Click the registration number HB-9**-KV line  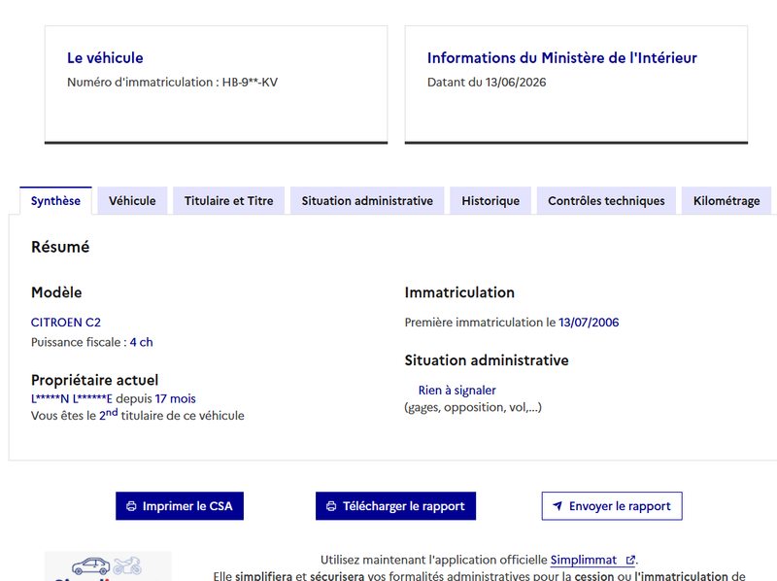click(x=173, y=83)
